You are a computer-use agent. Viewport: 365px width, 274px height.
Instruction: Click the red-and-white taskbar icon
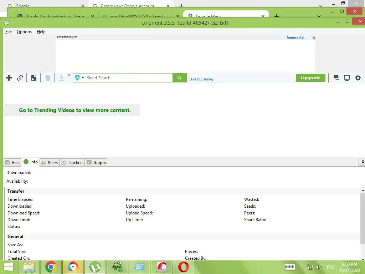coord(161,267)
